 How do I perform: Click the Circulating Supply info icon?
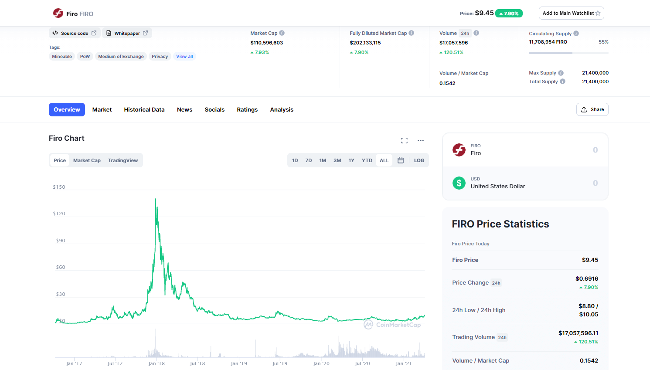[x=576, y=33]
